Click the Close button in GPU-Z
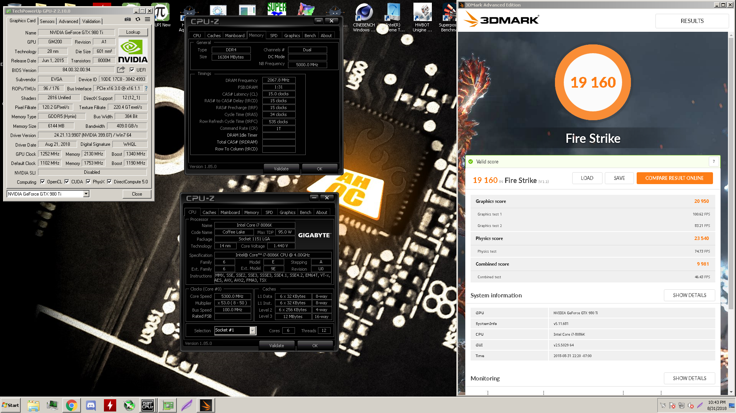 pyautogui.click(x=137, y=194)
